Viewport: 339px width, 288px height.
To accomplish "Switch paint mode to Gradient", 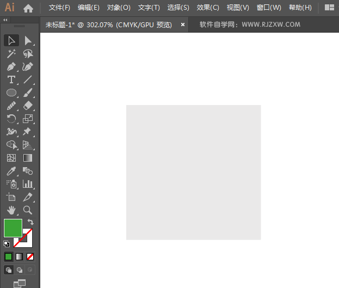I will [19, 256].
